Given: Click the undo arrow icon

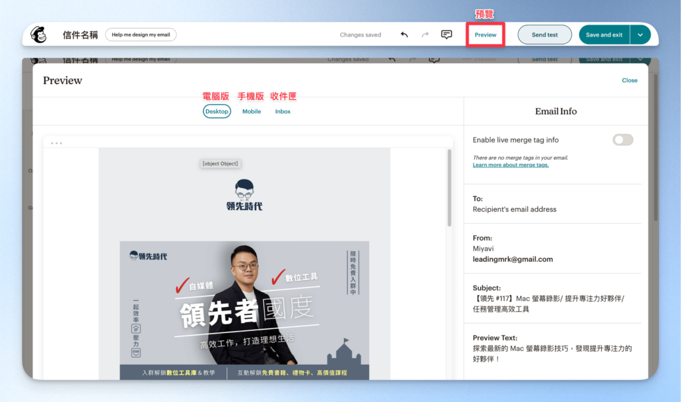Looking at the screenshot, I should click(404, 35).
